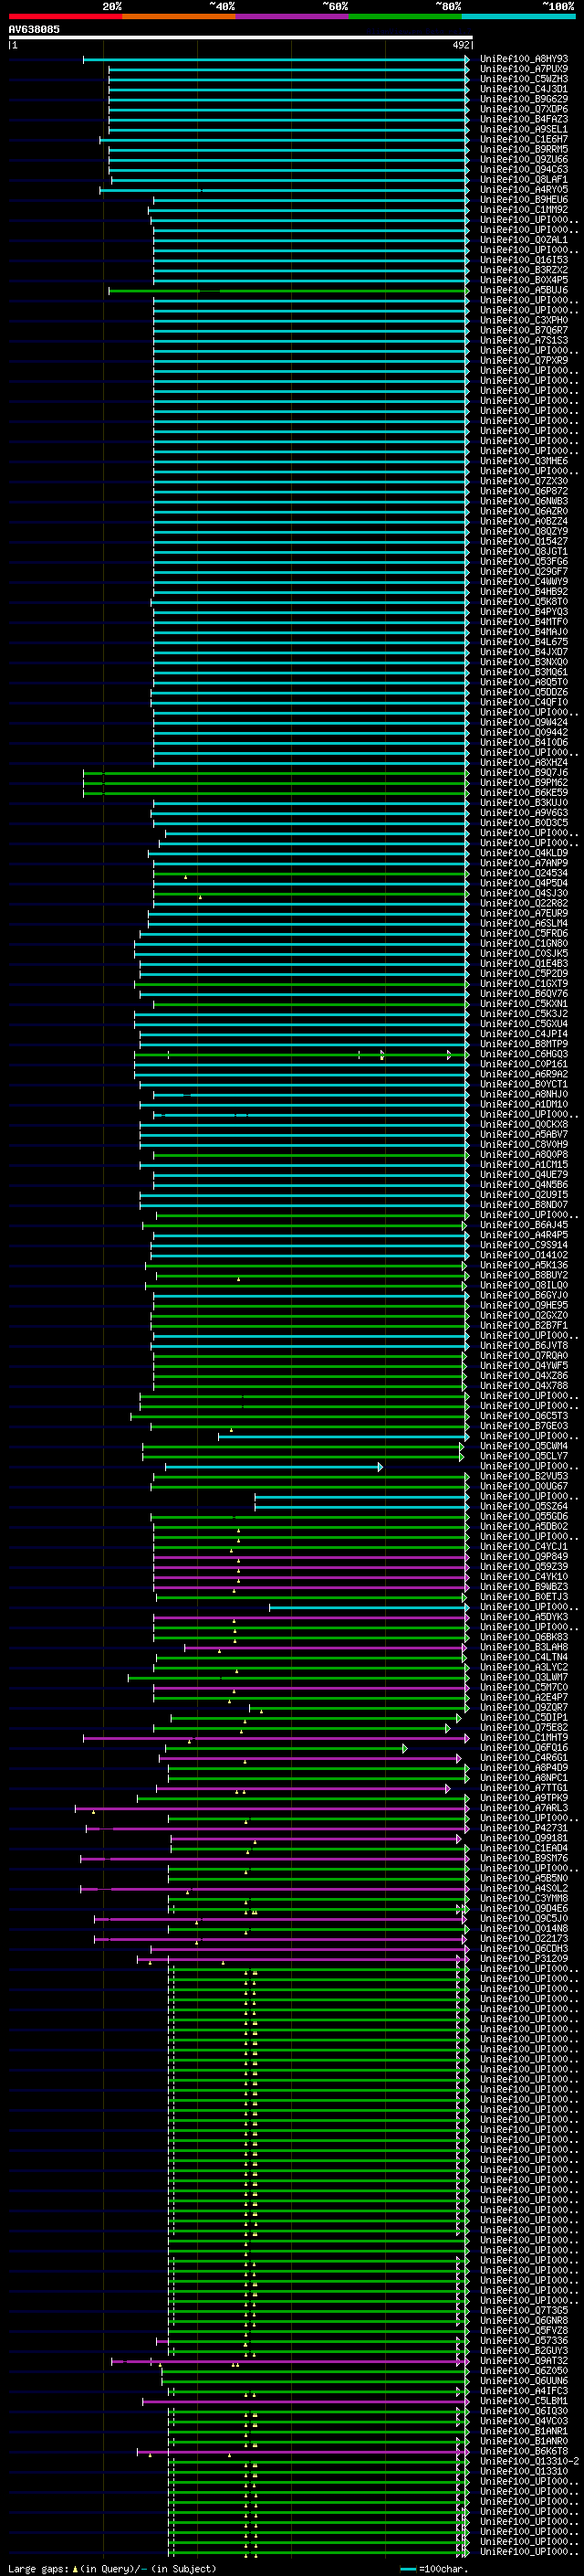Screen dimensions: 584x2576
Task: Open the UniRef100_Q7XDP6 hit label
Action: click(x=524, y=109)
